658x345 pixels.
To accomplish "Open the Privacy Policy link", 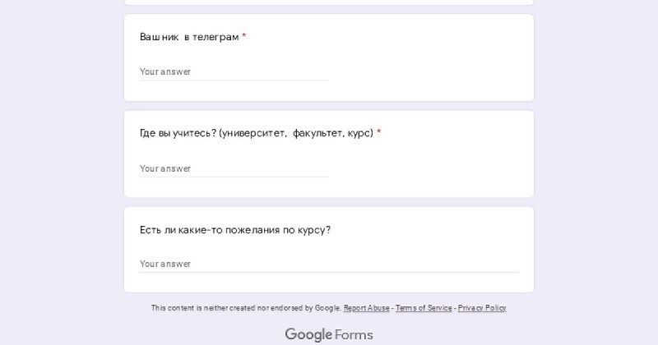I will pos(482,308).
